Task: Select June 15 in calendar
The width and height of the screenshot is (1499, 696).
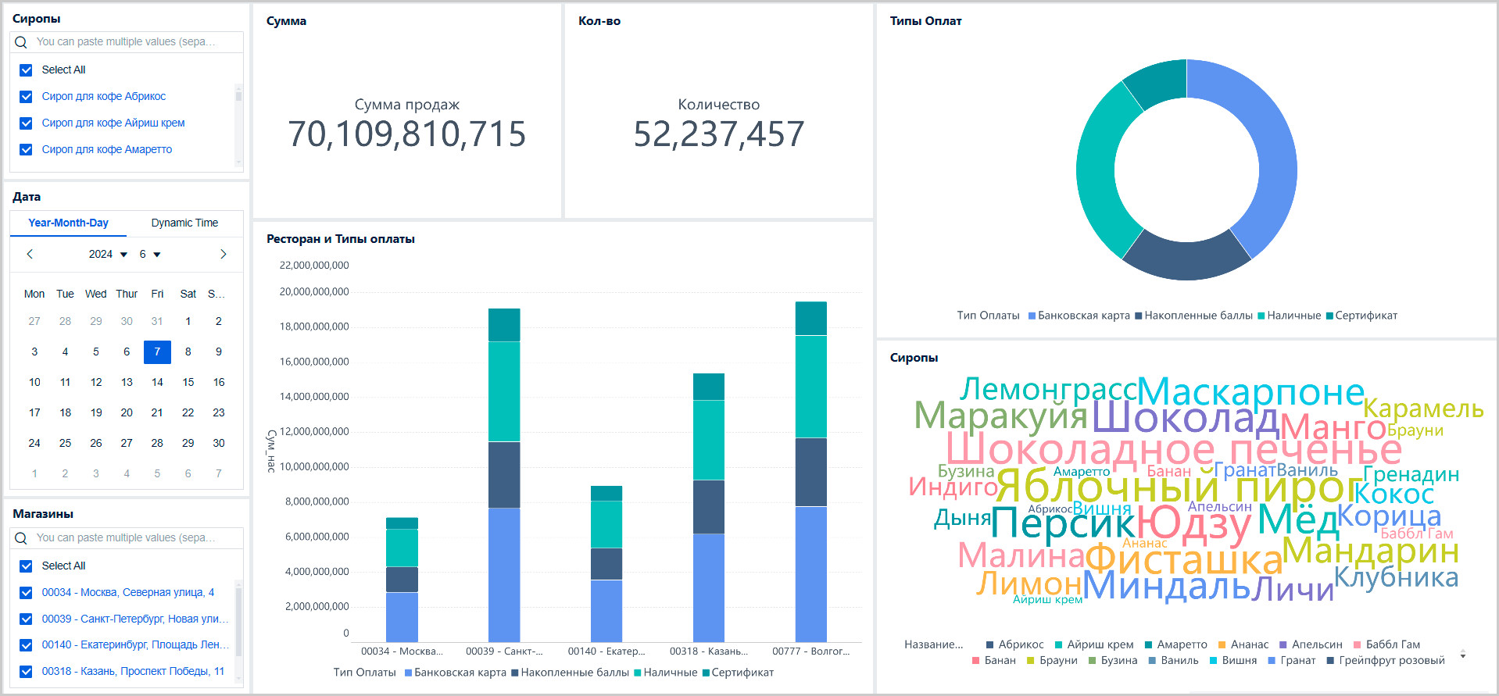Action: point(188,383)
